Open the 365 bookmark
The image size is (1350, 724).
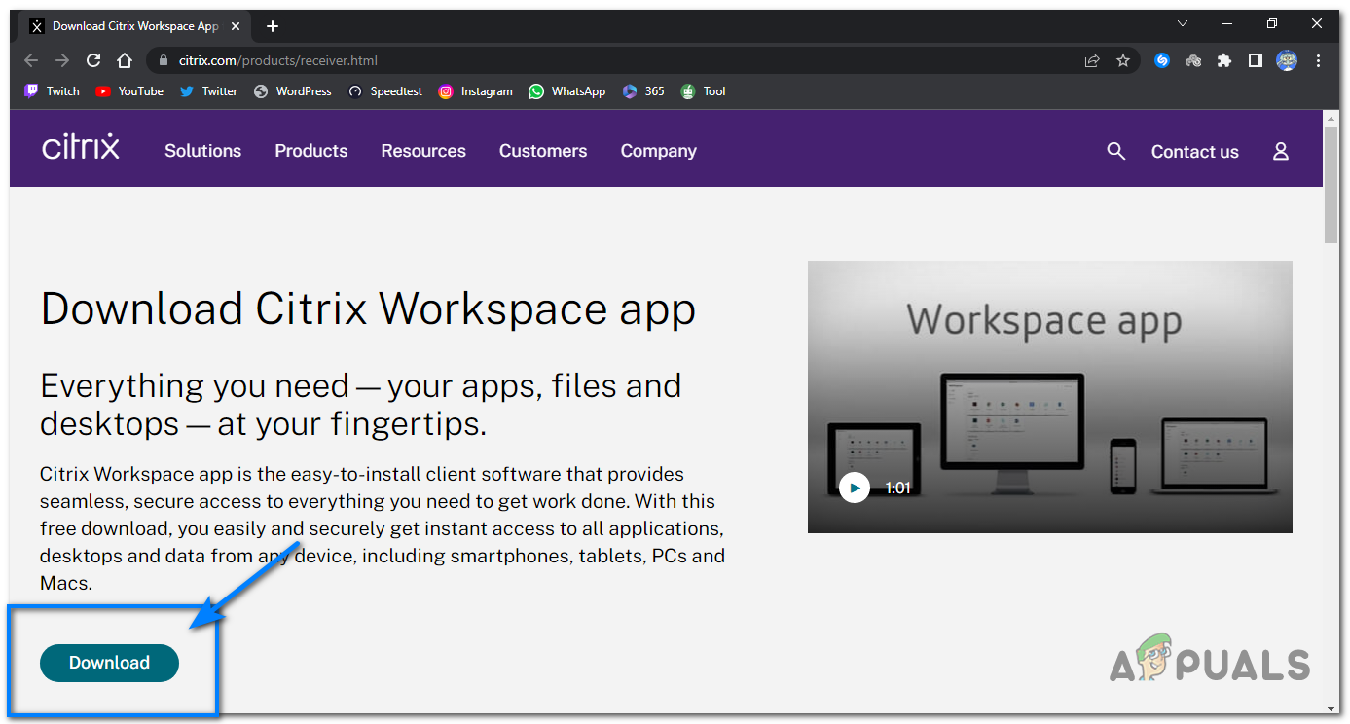pyautogui.click(x=643, y=91)
